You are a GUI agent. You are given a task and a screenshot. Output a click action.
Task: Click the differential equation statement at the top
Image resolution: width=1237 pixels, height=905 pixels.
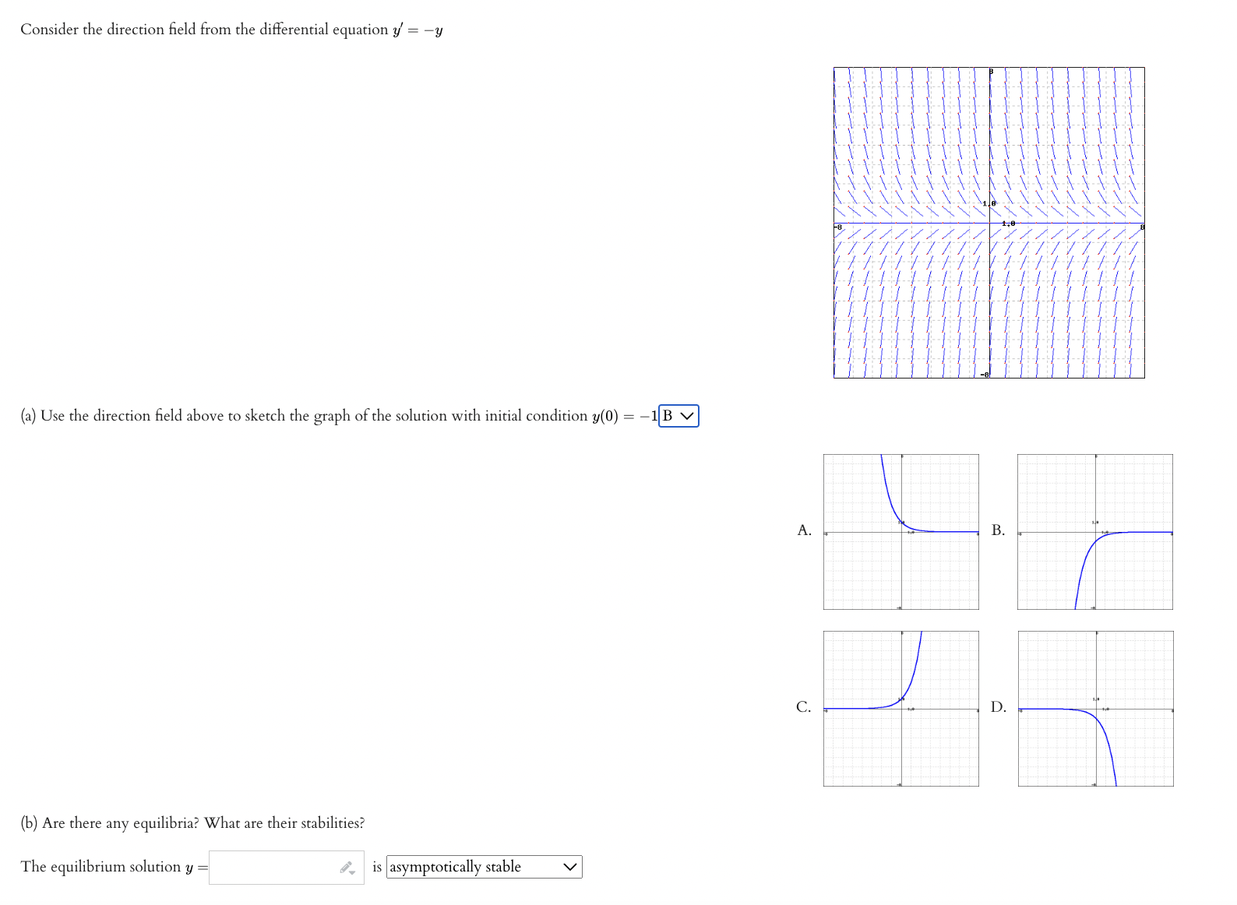coord(230,29)
